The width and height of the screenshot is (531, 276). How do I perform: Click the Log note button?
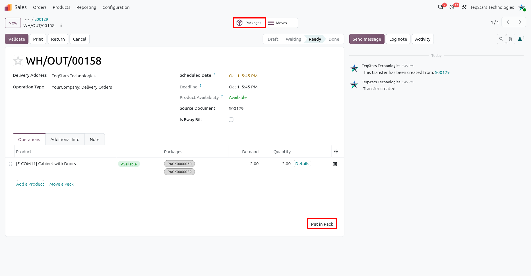click(x=398, y=39)
